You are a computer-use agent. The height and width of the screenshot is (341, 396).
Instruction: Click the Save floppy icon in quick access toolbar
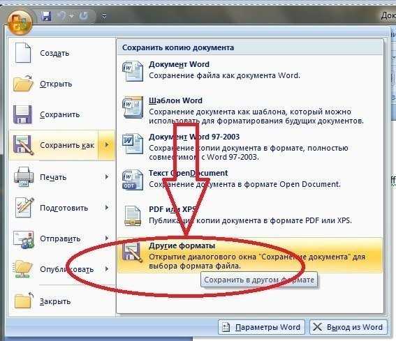pos(46,17)
